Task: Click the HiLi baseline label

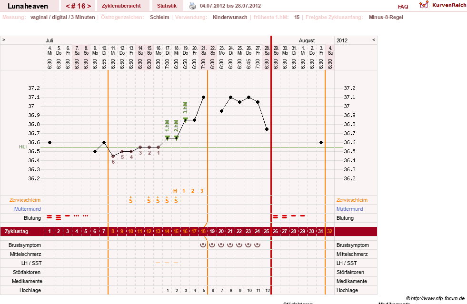Action: tap(23, 147)
